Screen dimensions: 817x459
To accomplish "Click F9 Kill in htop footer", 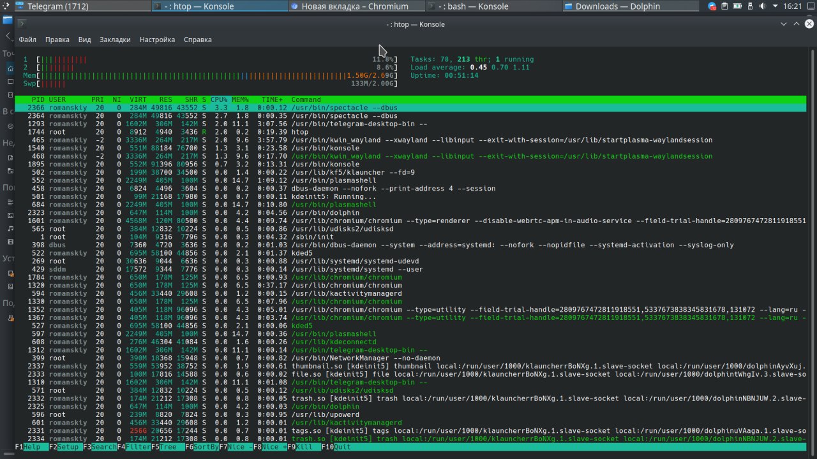I will pyautogui.click(x=304, y=447).
